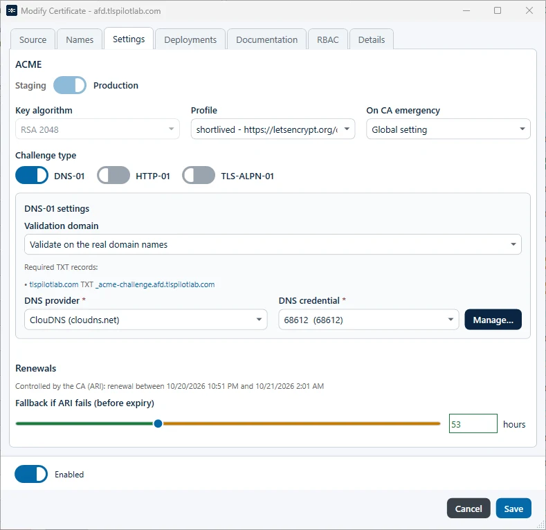Click the orange part of the fallback slider
546x530 pixels.
pos(302,423)
